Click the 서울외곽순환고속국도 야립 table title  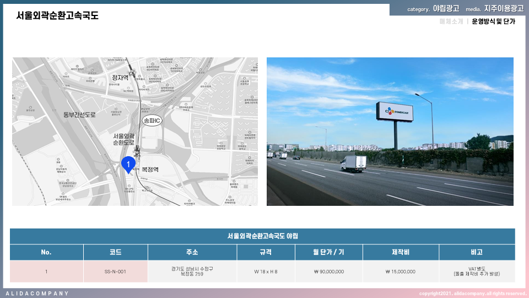(262, 236)
